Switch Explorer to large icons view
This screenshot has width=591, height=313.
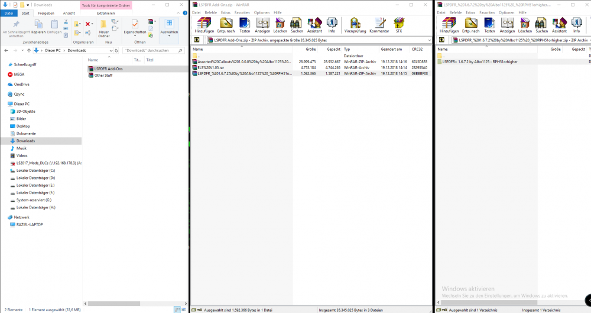click(x=184, y=309)
